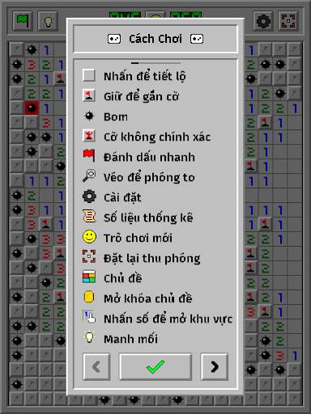Click the color palette icon beside Chủ đề
The height and width of the screenshot is (414, 311).
[x=89, y=277]
